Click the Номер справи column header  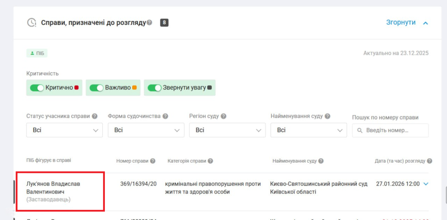pos(132,161)
